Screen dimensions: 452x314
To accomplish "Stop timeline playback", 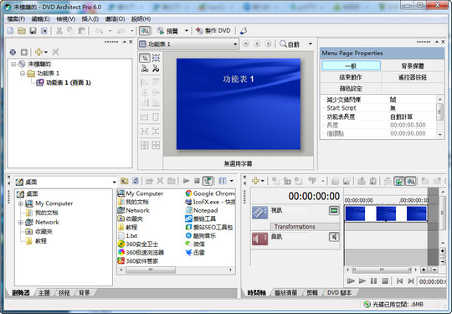I will coord(384,281).
